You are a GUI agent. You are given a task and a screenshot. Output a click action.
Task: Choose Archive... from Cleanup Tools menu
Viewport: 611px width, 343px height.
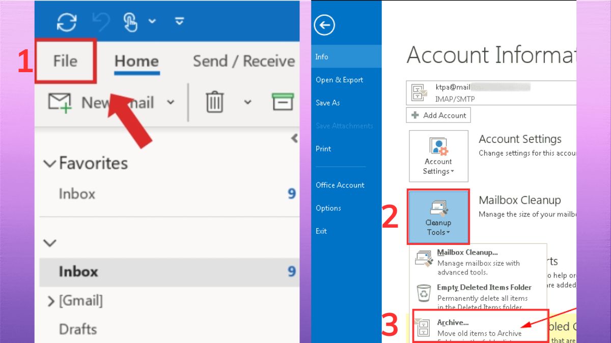[480, 326]
